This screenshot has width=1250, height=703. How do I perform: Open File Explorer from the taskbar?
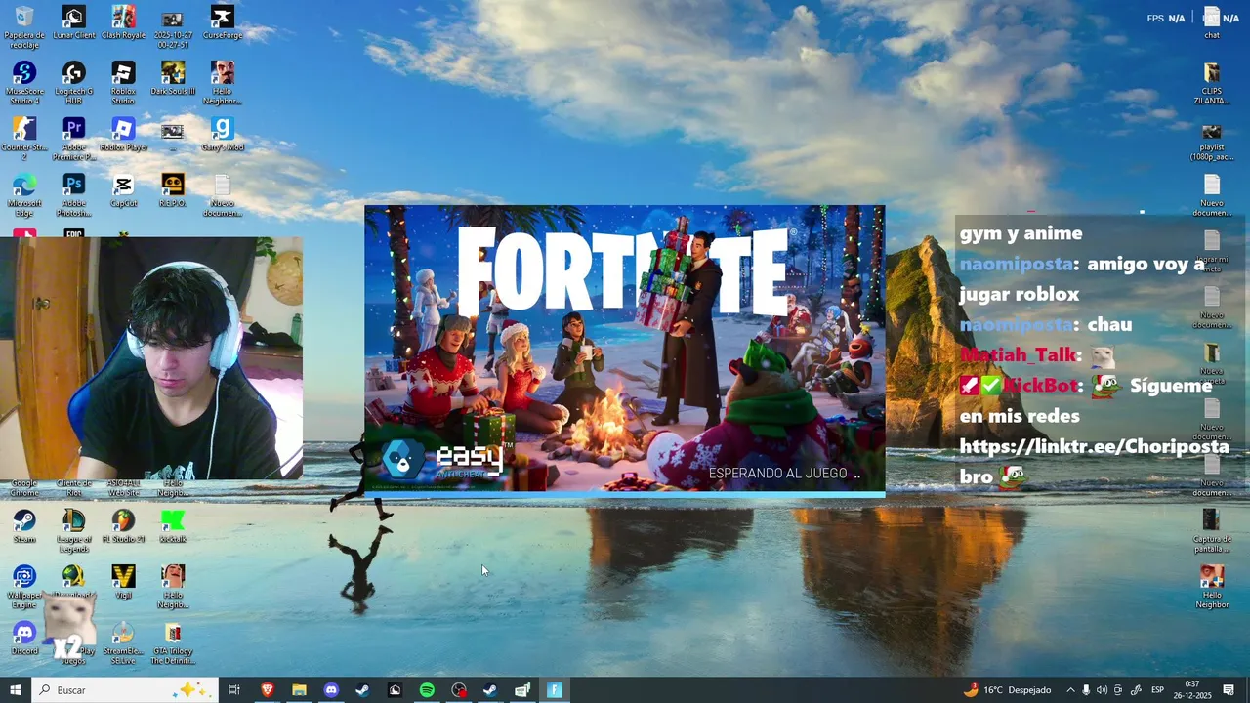pyautogui.click(x=299, y=690)
